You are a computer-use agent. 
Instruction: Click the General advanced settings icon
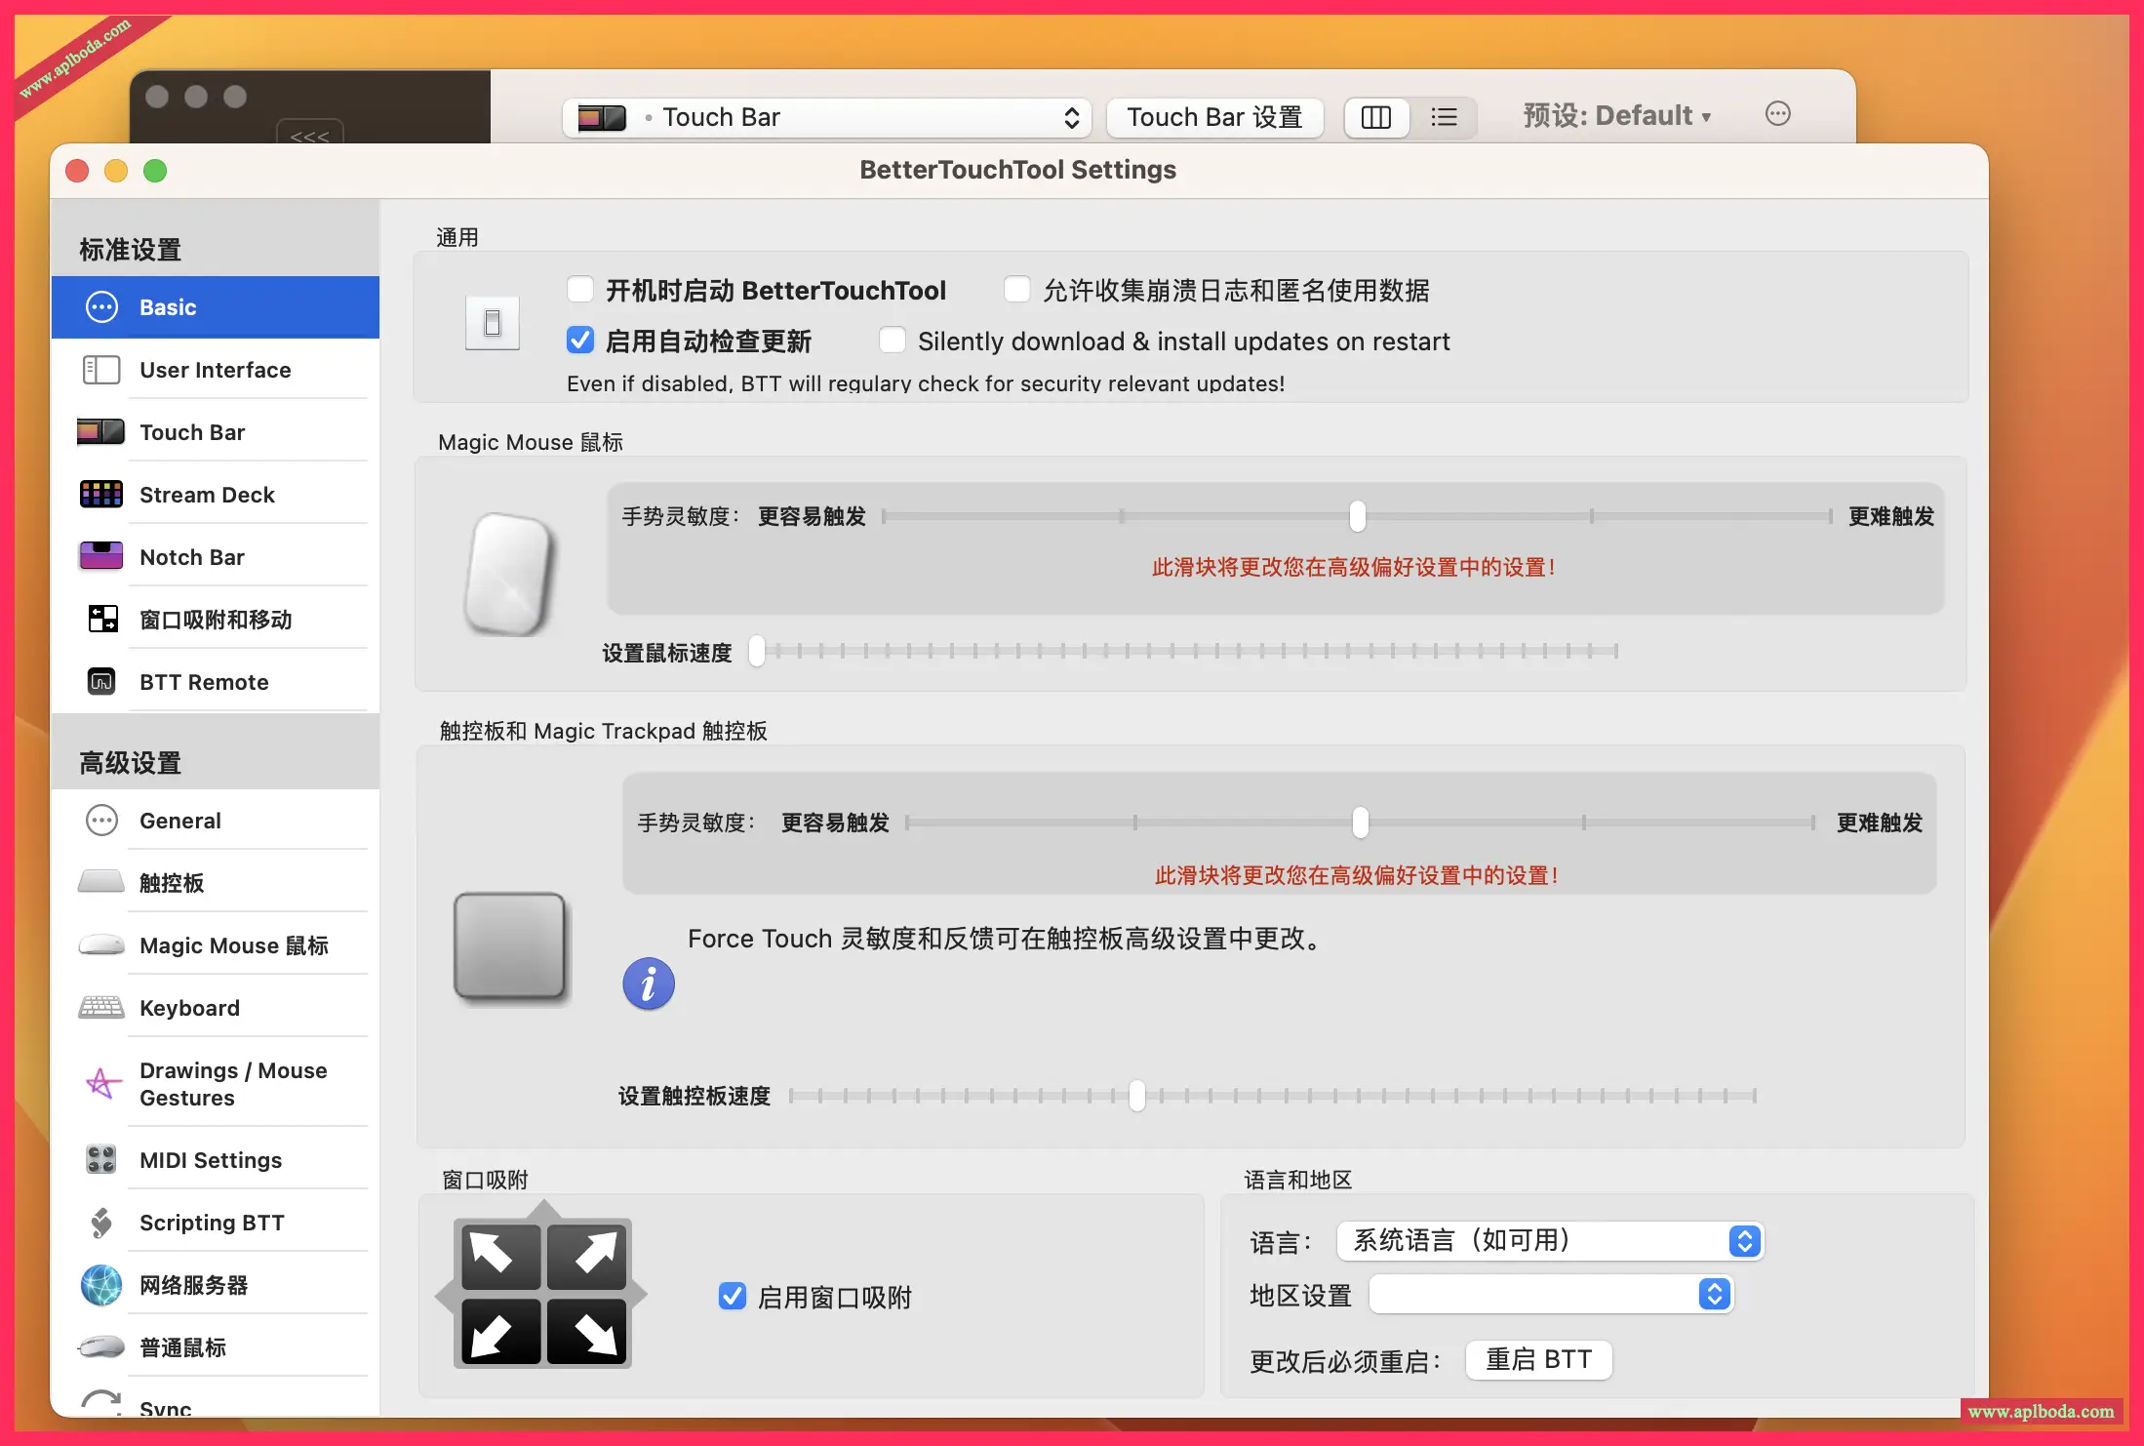click(x=101, y=821)
